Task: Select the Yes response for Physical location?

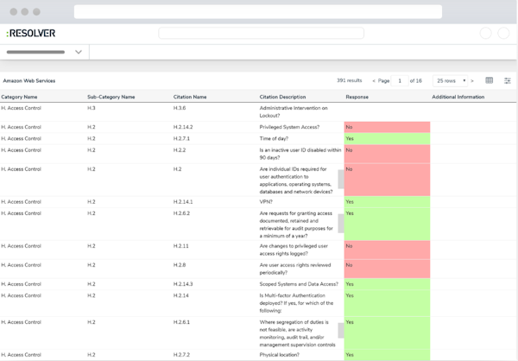Action: click(x=387, y=355)
